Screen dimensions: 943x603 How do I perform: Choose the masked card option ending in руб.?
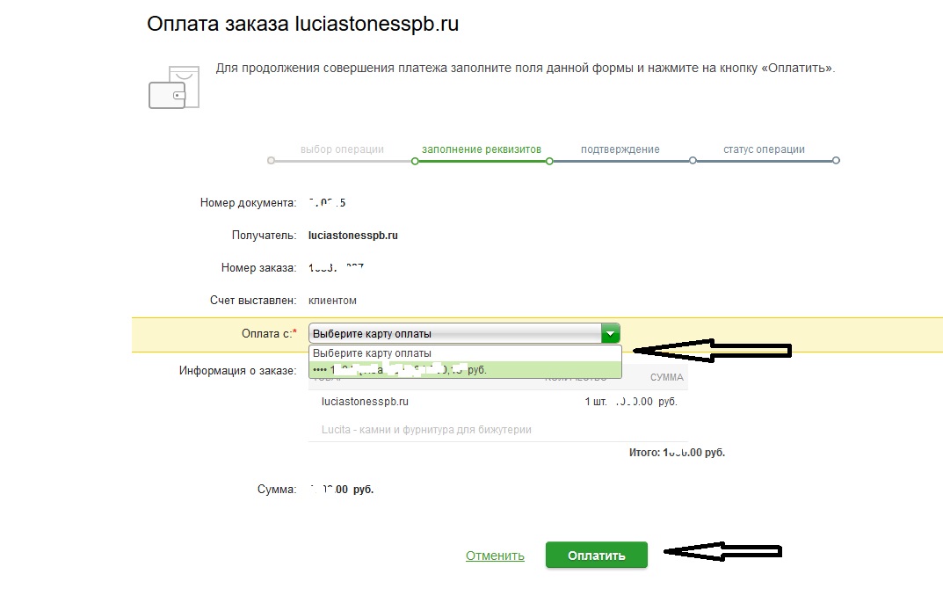coord(464,369)
